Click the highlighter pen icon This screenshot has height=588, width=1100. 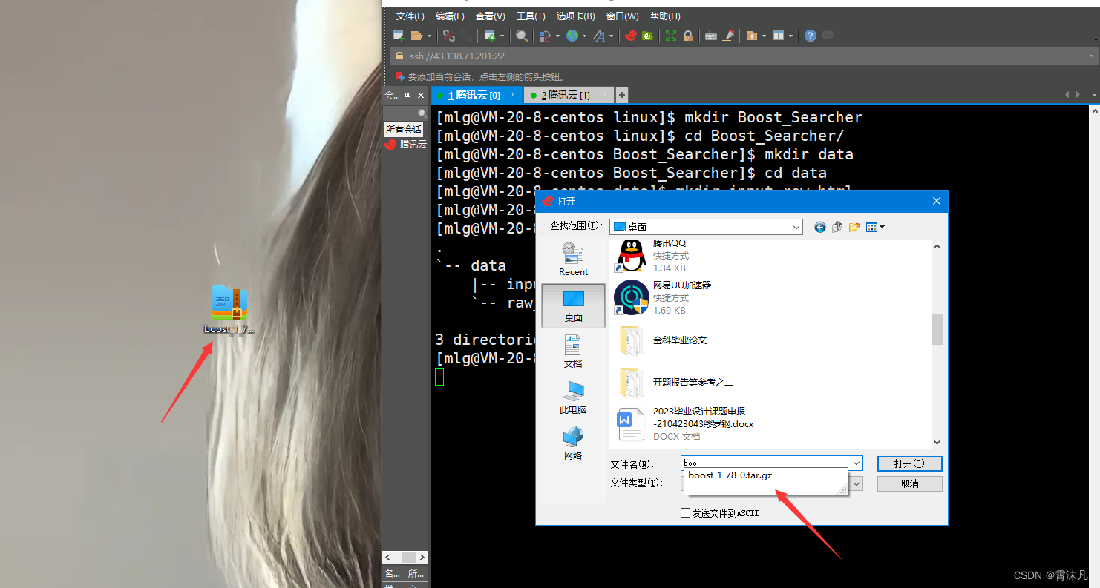tap(728, 36)
